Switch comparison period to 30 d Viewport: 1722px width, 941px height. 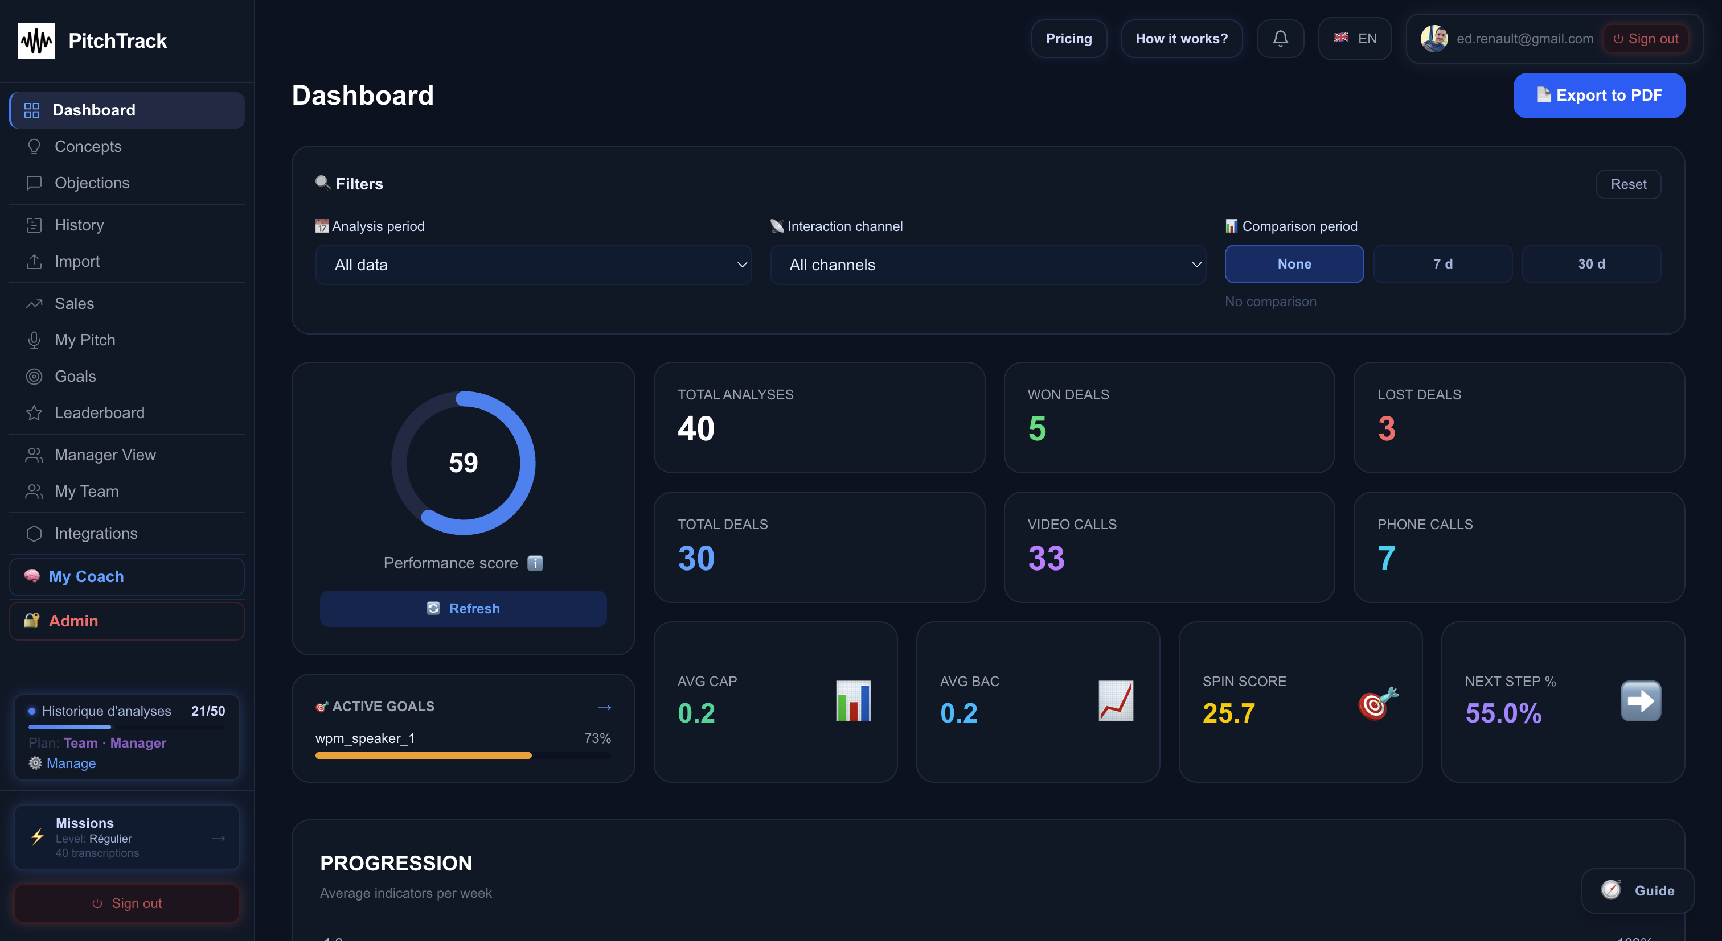click(1592, 263)
